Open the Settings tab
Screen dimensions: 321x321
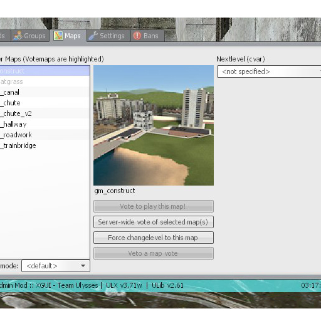pos(108,36)
